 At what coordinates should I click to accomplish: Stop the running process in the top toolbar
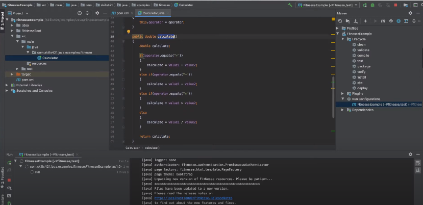tap(395, 5)
